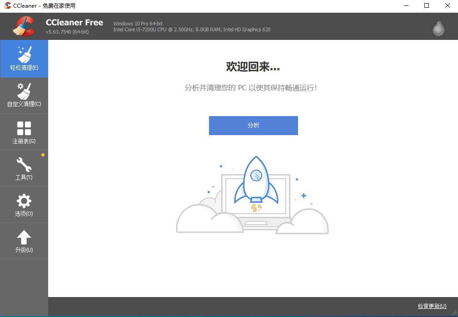Click the small CCleaner icon in title bar
Image resolution: width=458 pixels, height=317 pixels.
(x=7, y=5)
